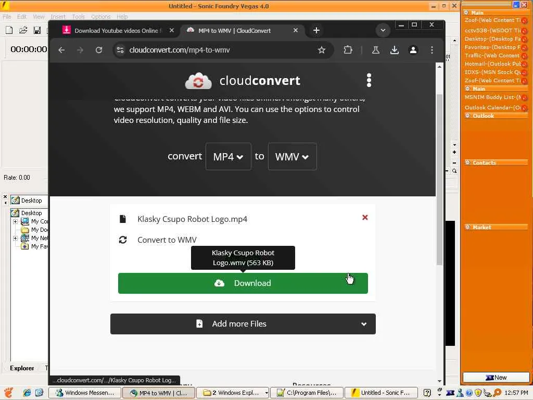
Task: Open the Tools menu in Vegas
Action: pyautogui.click(x=78, y=16)
